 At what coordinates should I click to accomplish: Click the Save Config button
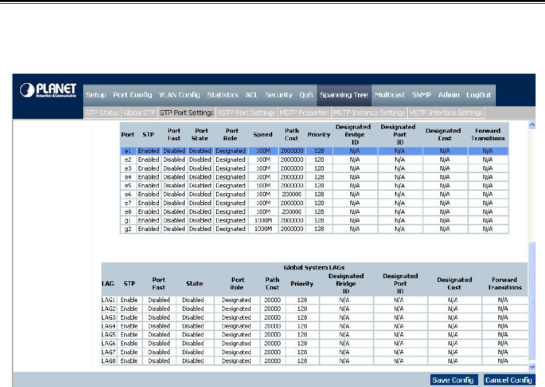(453, 380)
